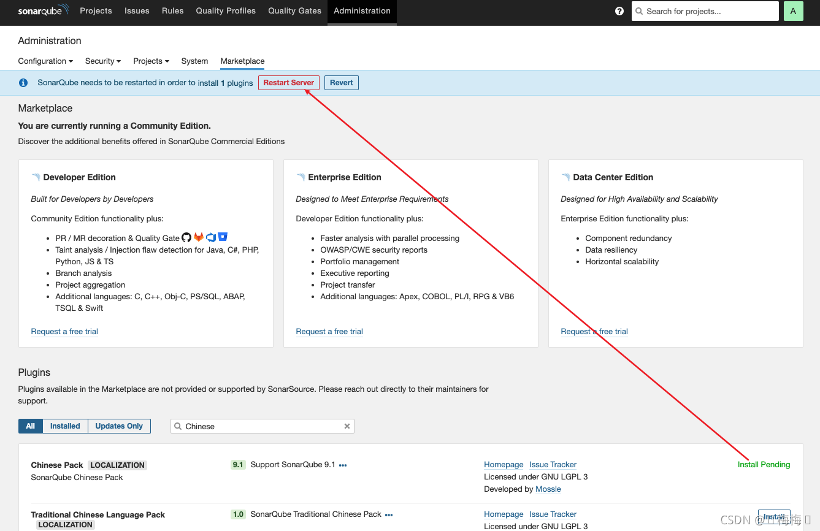Click the 1.0 version badge
This screenshot has height=531, width=820.
click(238, 514)
